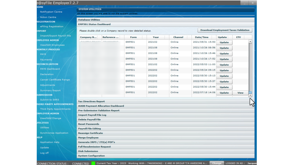This screenshot has height=165, width=294.
Task: Click Update for 2022/07/18 14:06 row
Action: pyautogui.click(x=224, y=93)
